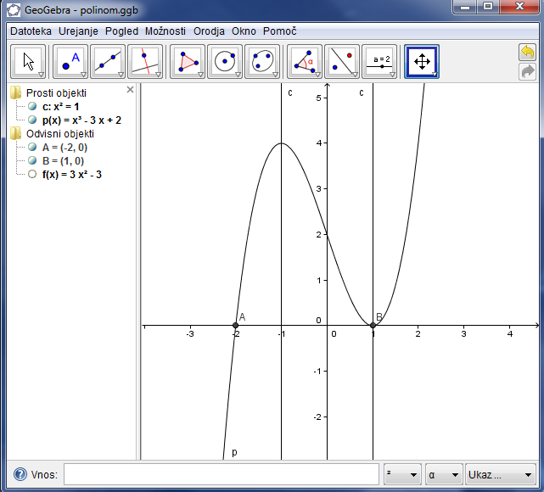This screenshot has height=492, width=544.
Task: Open the ² superscript symbols dropdown
Action: click(402, 475)
